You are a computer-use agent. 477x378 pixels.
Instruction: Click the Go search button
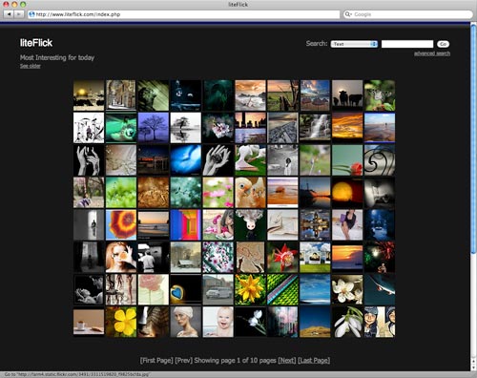pos(443,44)
